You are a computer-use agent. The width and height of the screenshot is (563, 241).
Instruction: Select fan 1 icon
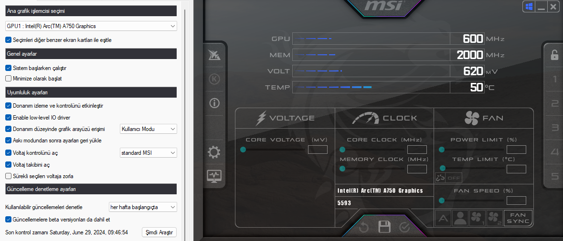[477, 219]
